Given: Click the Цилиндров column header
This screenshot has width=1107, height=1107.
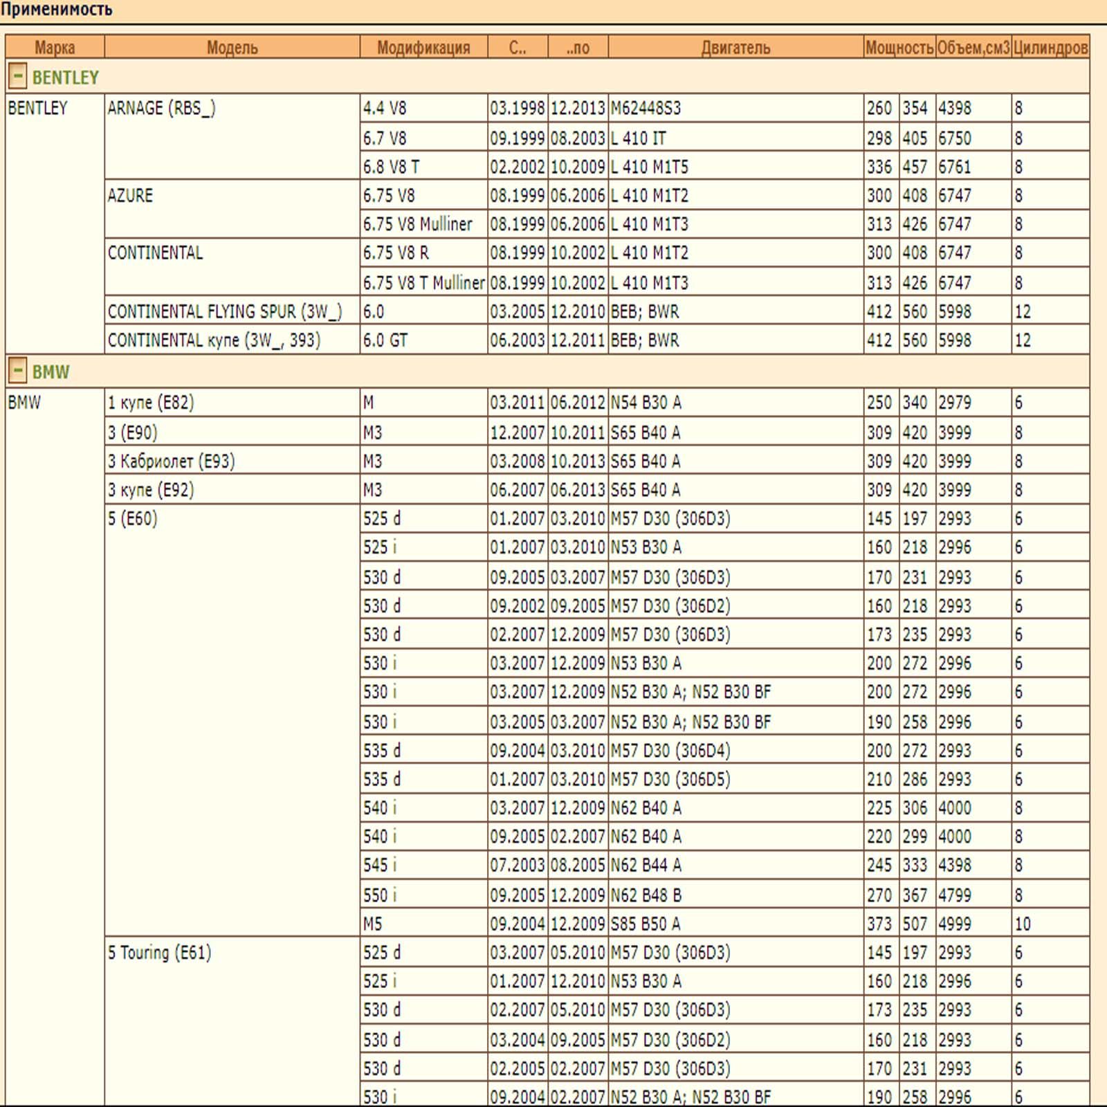Looking at the screenshot, I should click(x=1050, y=47).
